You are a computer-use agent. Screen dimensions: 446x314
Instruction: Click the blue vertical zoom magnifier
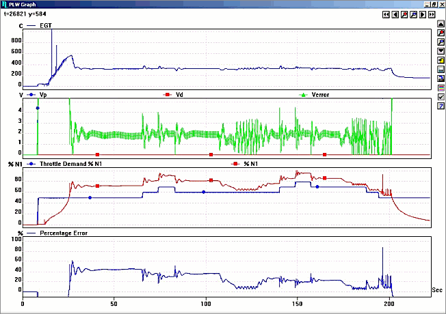click(x=440, y=42)
